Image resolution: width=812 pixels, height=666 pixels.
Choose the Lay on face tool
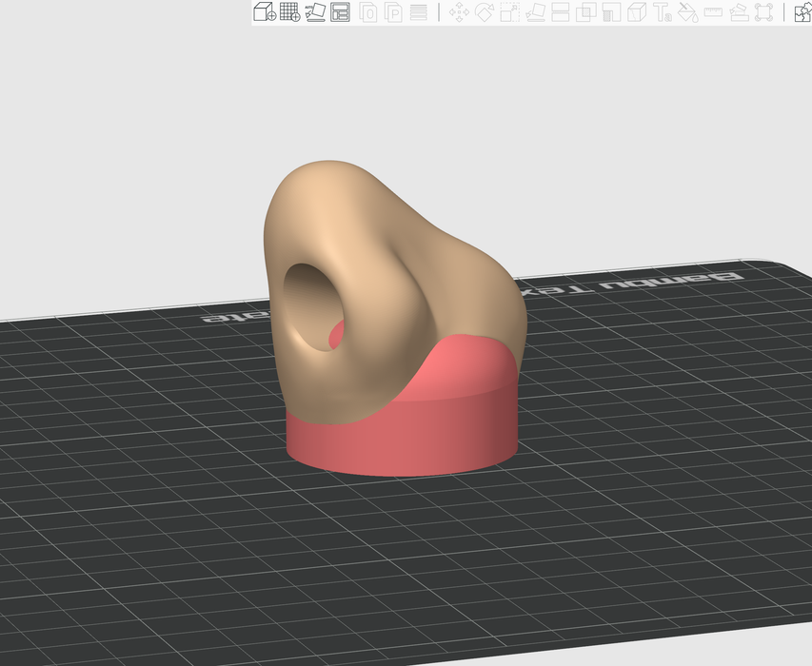click(x=535, y=12)
